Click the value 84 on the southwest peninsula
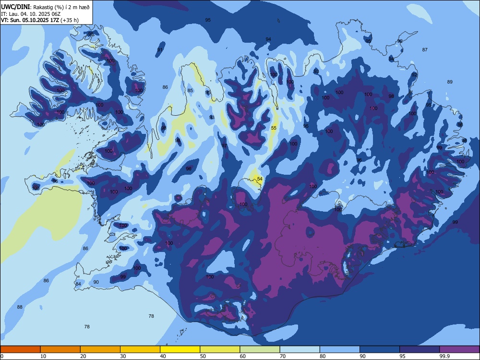The height and width of the screenshot is (360, 480). click(x=78, y=284)
